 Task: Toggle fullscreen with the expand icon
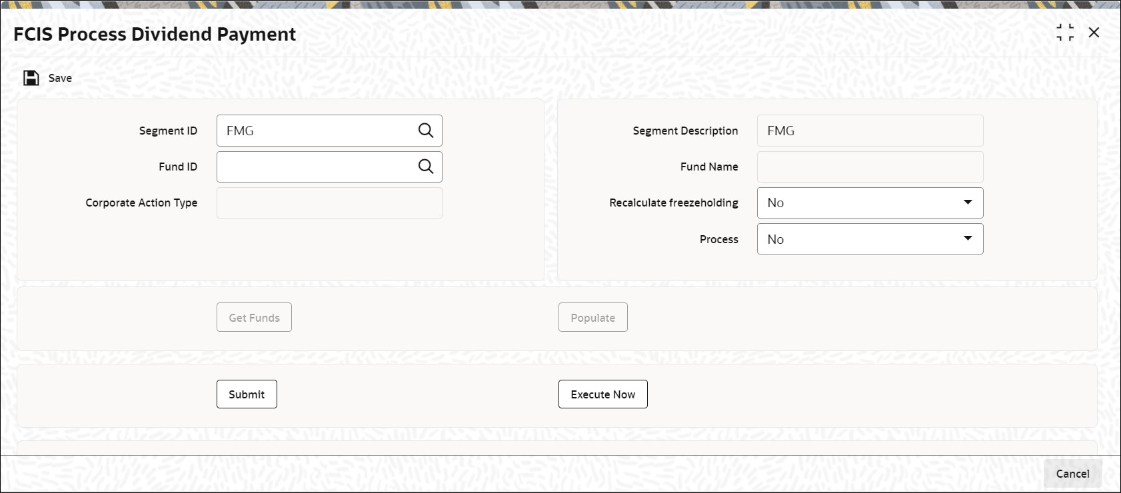1065,33
